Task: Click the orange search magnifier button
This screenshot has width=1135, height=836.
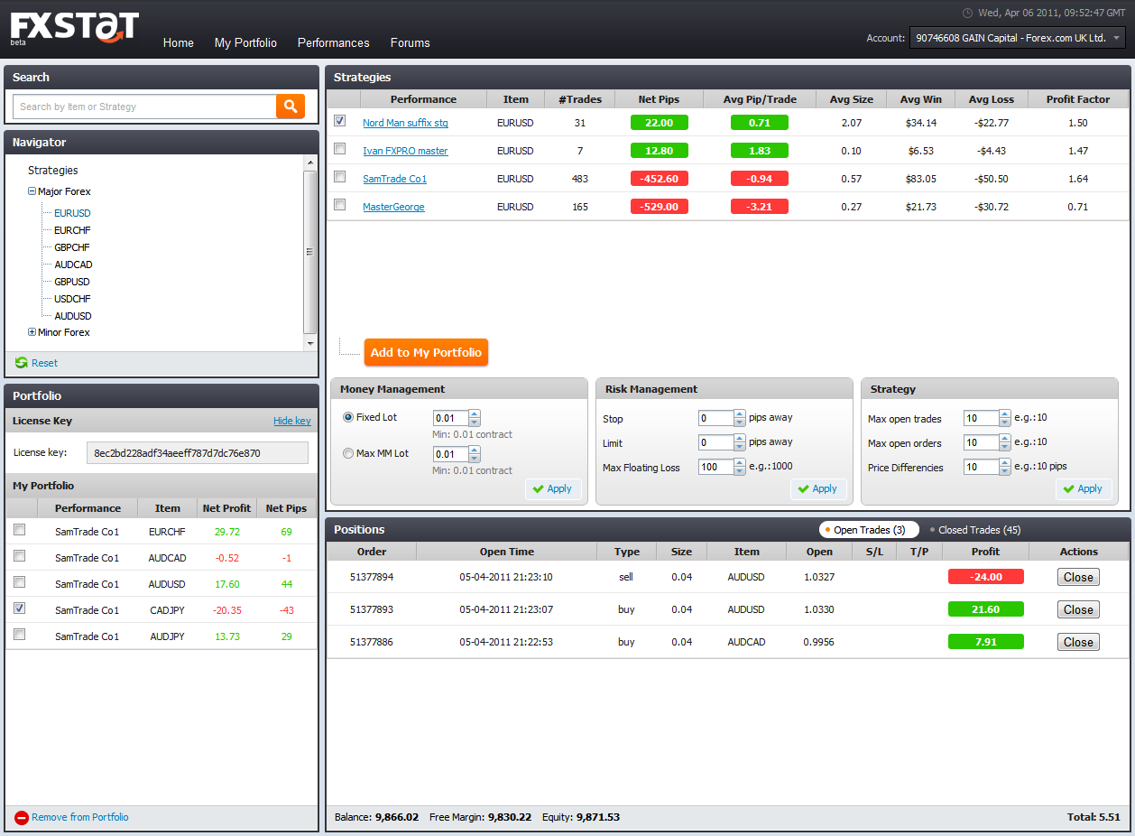Action: 290,107
